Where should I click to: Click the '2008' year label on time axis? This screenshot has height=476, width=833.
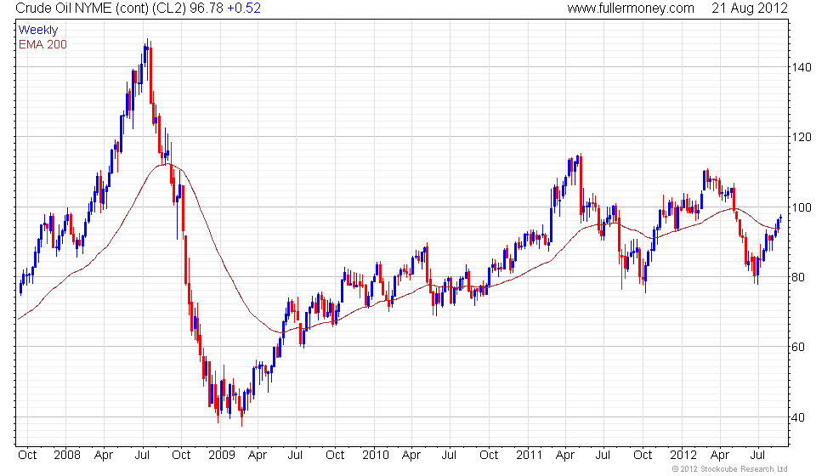pos(67,456)
